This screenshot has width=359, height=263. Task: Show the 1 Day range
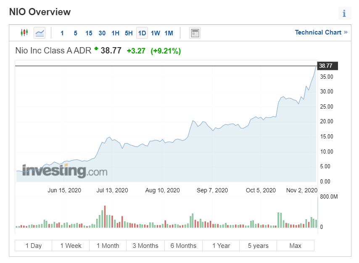pyautogui.click(x=34, y=246)
